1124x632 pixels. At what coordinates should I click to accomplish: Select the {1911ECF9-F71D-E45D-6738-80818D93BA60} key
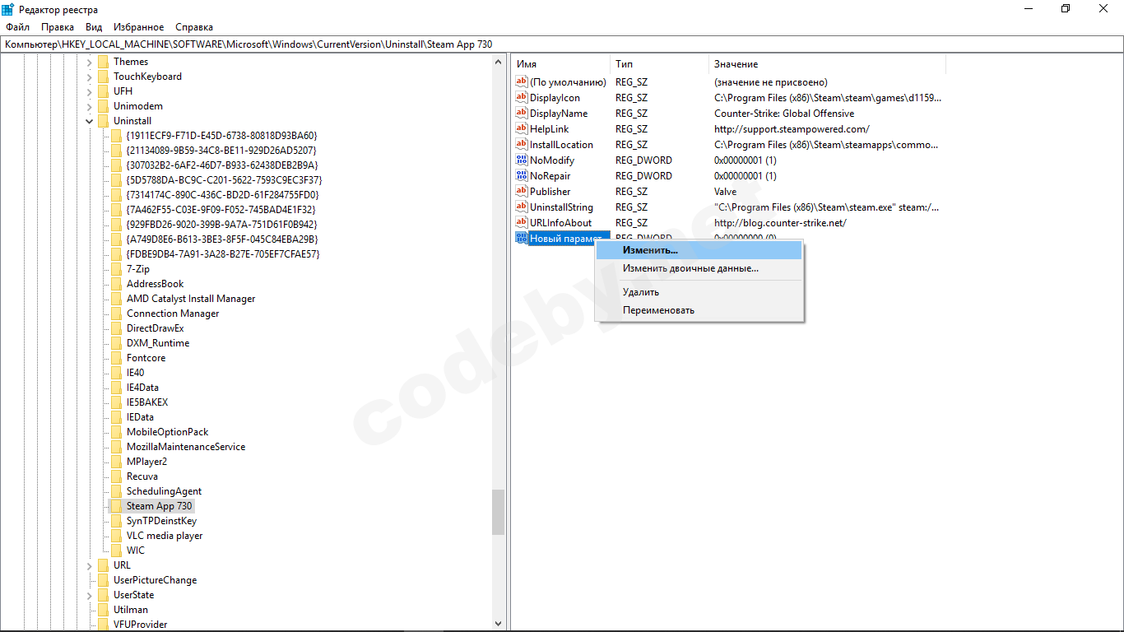pos(222,136)
